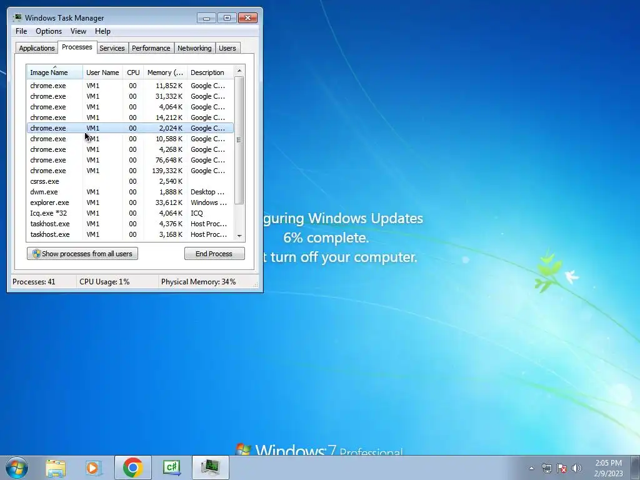Open the Help menu

[102, 31]
